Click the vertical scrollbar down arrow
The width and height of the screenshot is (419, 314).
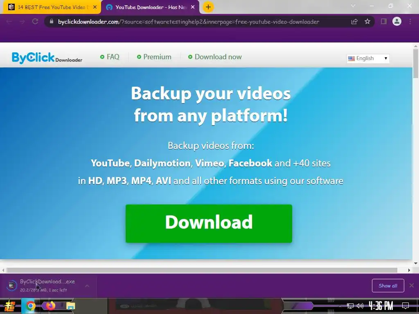pyautogui.click(x=416, y=263)
